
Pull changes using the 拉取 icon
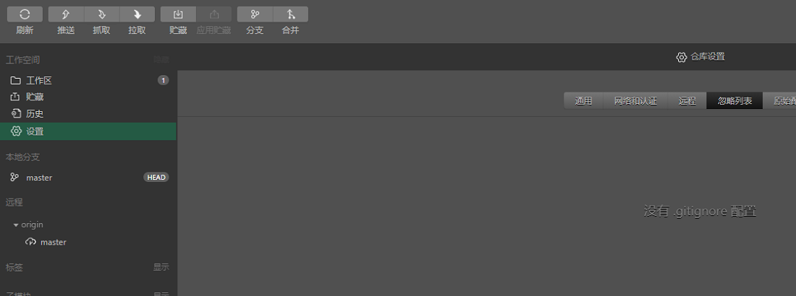coord(137,14)
